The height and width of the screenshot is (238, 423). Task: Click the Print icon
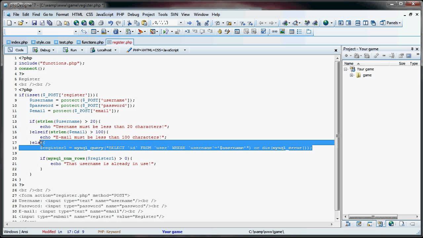pyautogui.click(x=101, y=23)
